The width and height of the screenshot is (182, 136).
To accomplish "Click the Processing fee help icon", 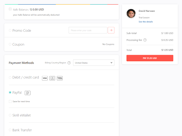I will 145,40.
